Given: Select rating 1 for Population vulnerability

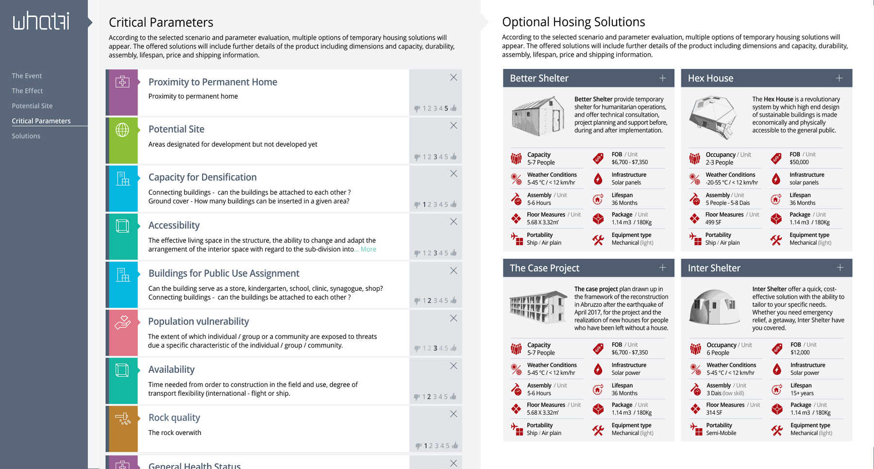Looking at the screenshot, I should 424,348.
